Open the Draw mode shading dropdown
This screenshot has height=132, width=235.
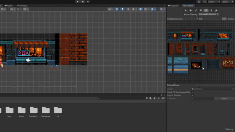coord(110,9)
